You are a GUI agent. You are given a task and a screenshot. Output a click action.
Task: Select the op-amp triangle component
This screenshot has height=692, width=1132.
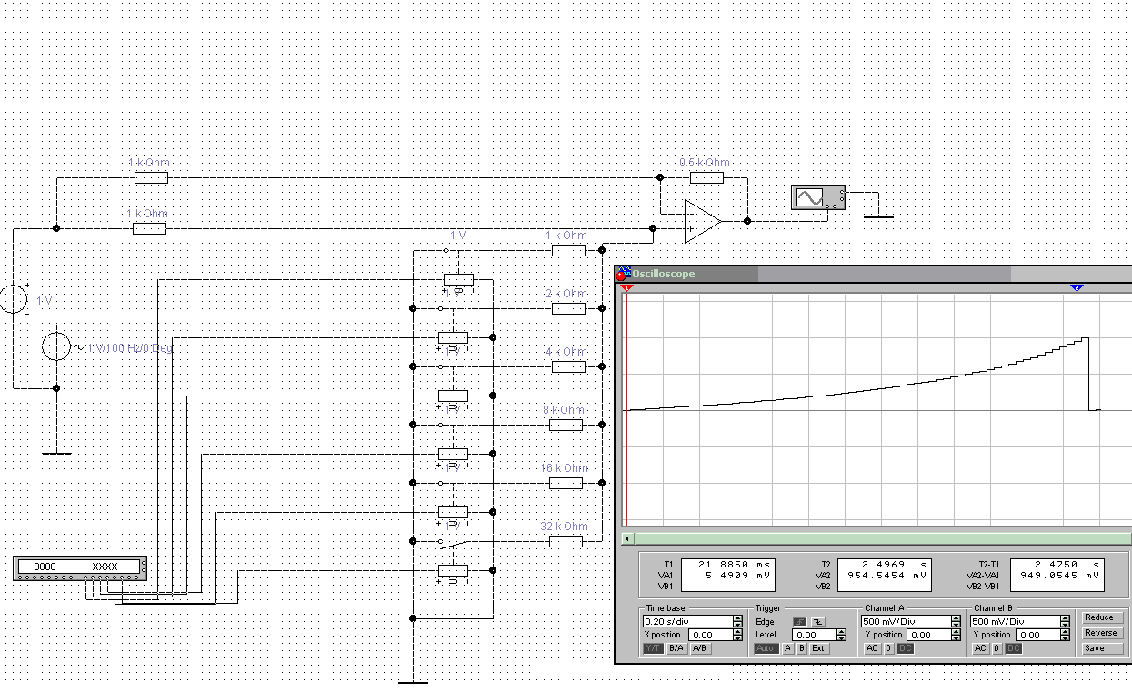pyautogui.click(x=702, y=221)
